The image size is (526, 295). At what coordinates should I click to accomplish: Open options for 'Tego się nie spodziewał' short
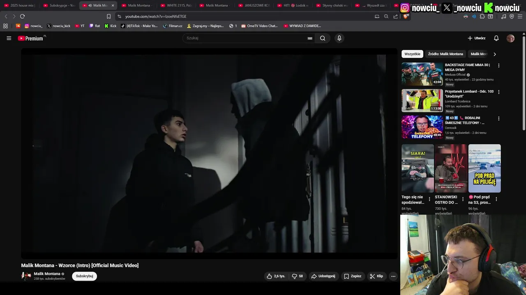429,199
